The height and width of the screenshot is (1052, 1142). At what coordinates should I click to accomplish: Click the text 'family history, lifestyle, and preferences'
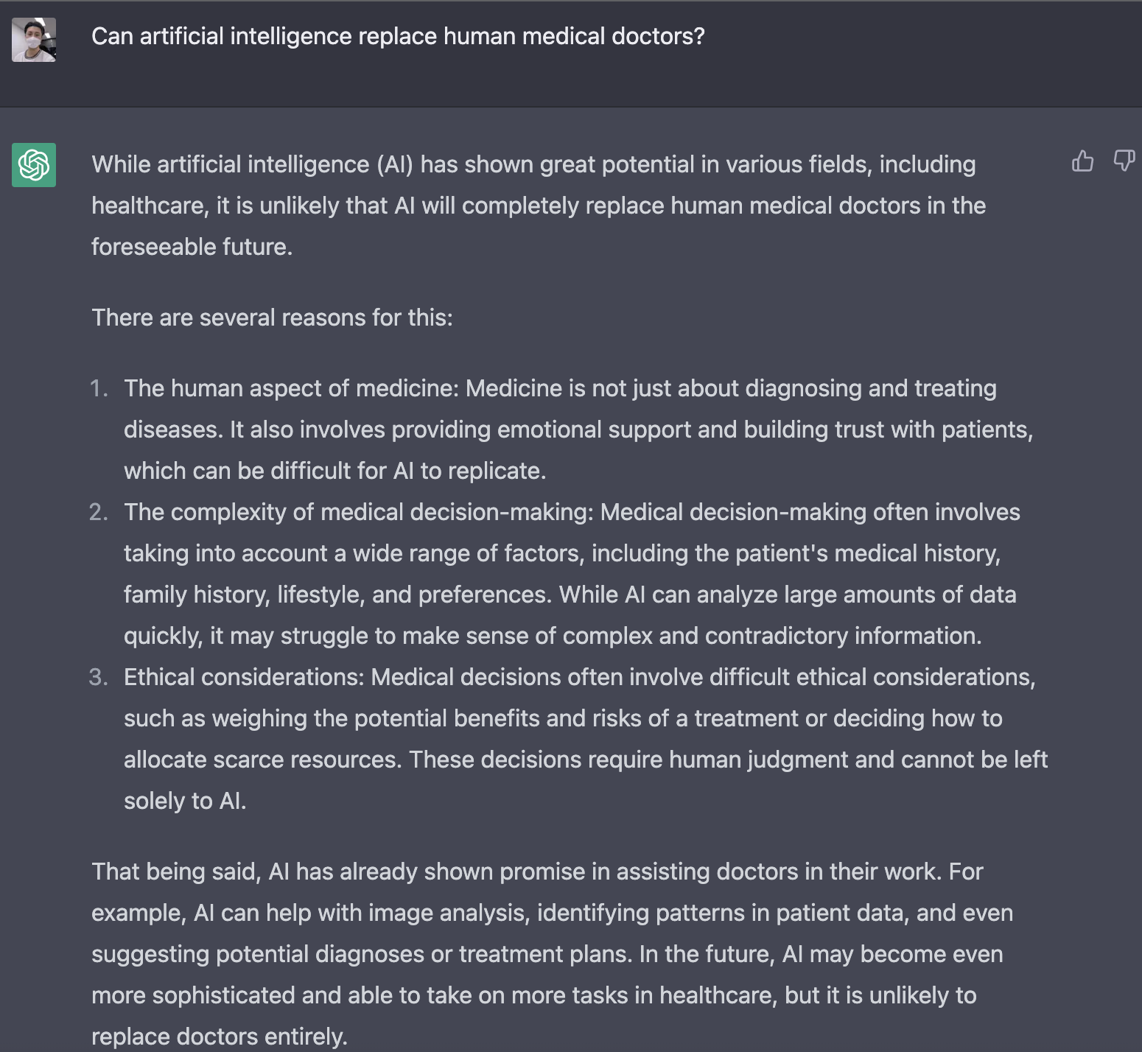337,595
